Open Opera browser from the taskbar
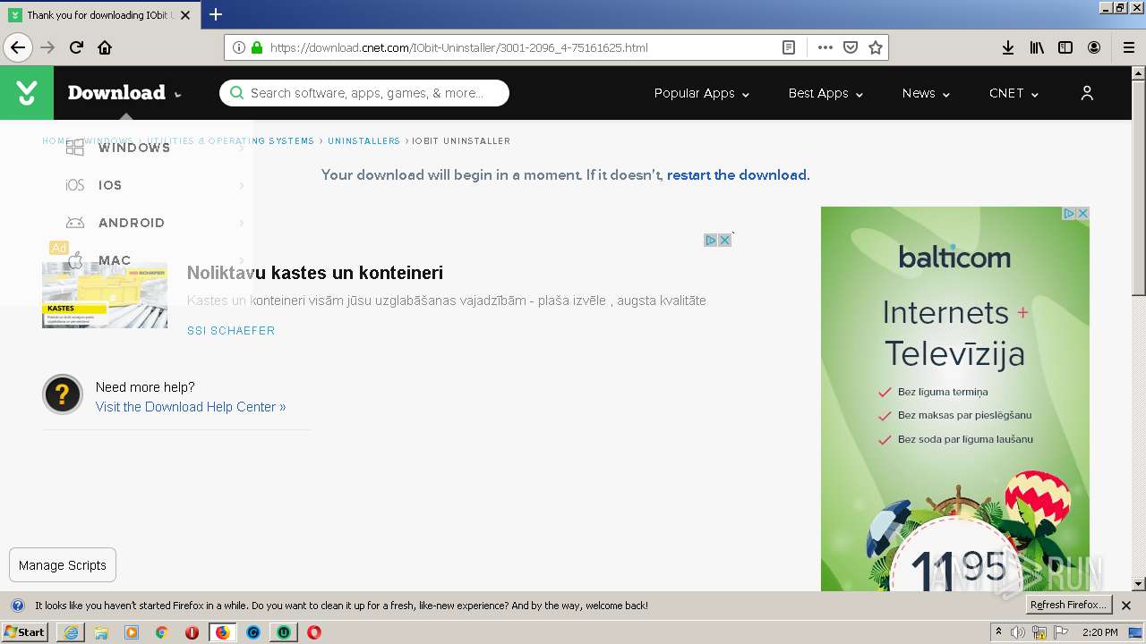Image resolution: width=1146 pixels, height=644 pixels. pos(314,632)
